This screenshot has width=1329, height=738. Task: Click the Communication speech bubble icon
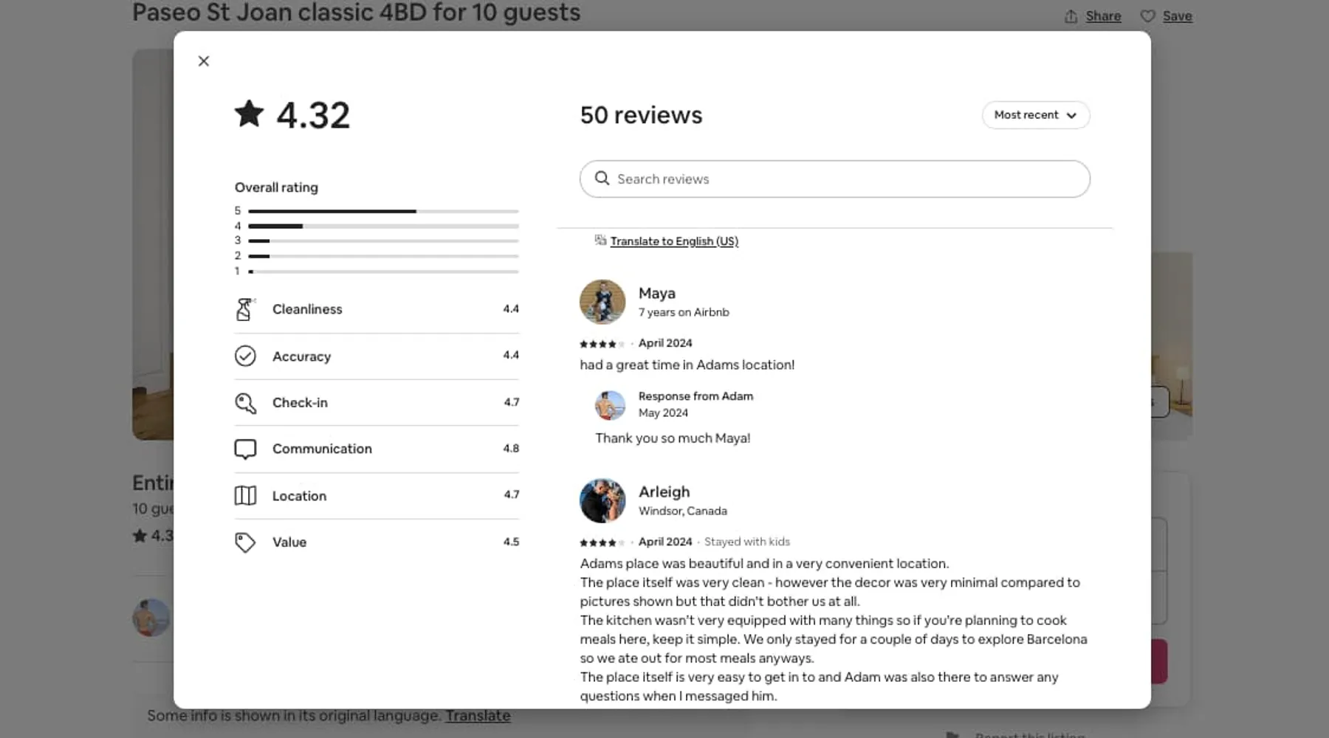[245, 449]
